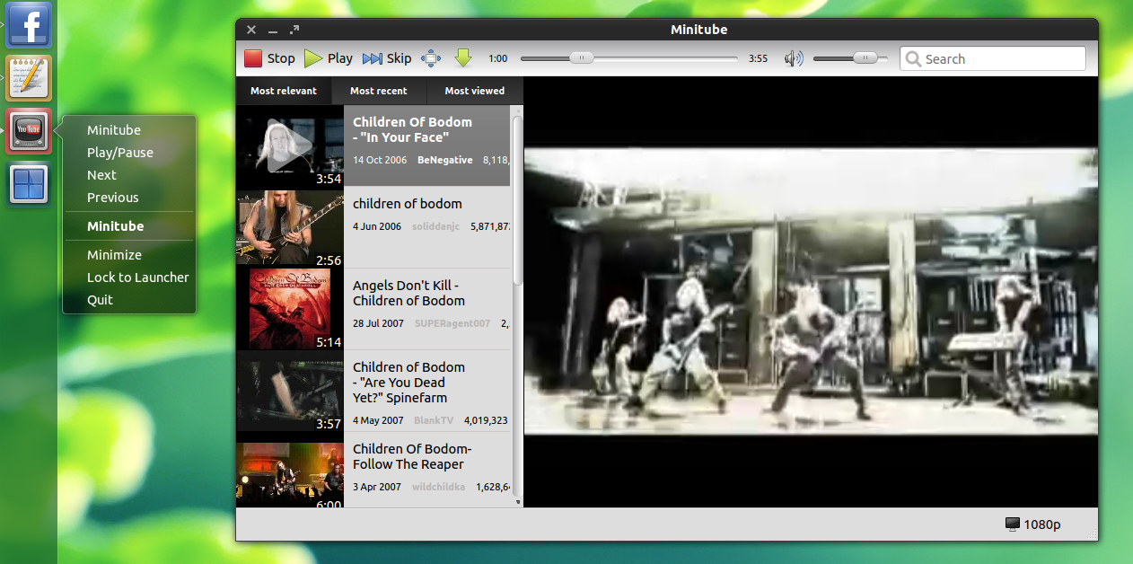1133x564 pixels.
Task: Click the total duration 3:55 label
Action: click(758, 58)
